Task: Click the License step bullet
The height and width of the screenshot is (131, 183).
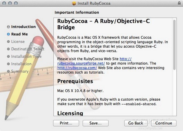Action: (8, 42)
